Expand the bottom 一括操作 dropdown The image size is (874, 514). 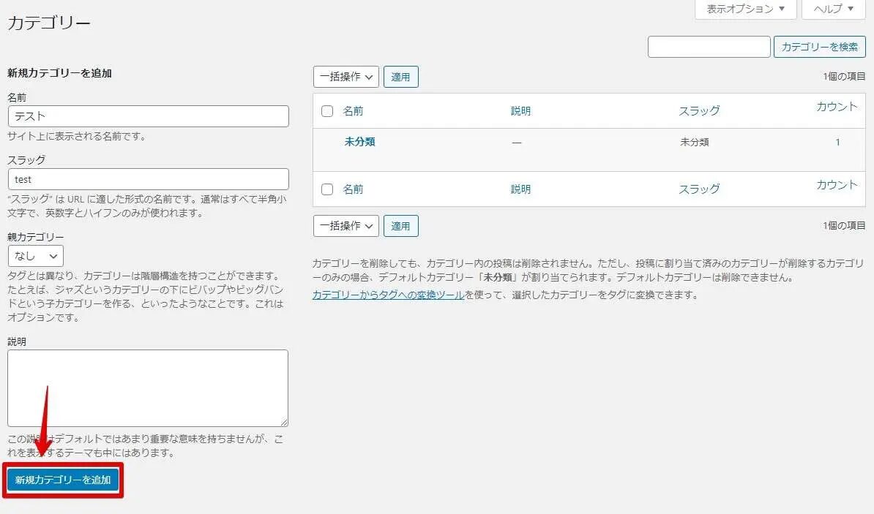[346, 226]
